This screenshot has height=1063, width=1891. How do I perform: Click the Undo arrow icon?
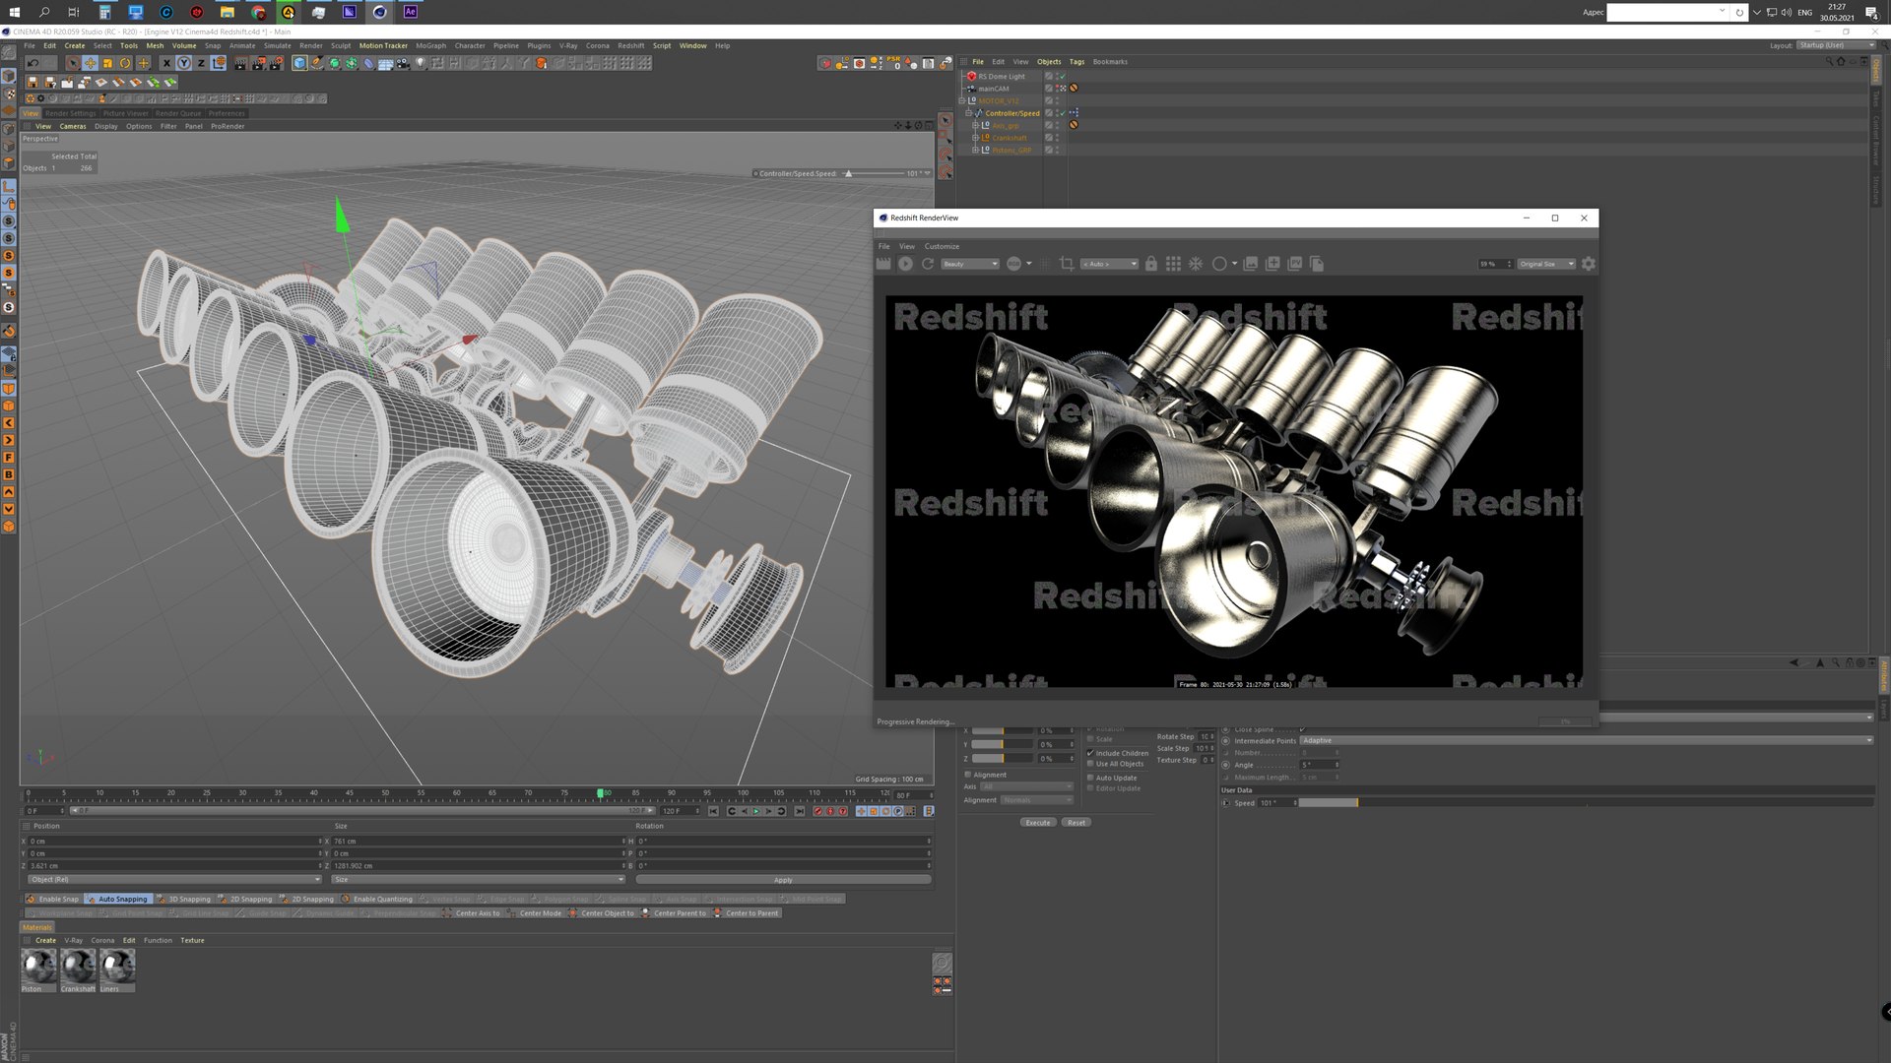(x=33, y=63)
